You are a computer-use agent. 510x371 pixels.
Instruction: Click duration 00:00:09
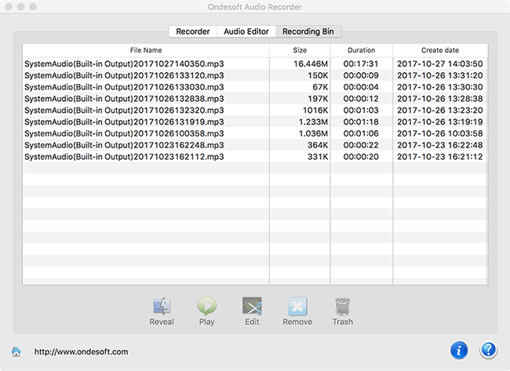[361, 75]
